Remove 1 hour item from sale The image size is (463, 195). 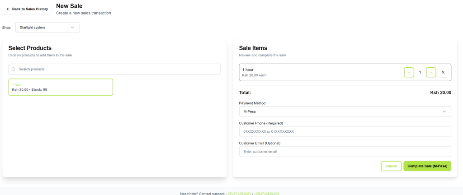[443, 72]
